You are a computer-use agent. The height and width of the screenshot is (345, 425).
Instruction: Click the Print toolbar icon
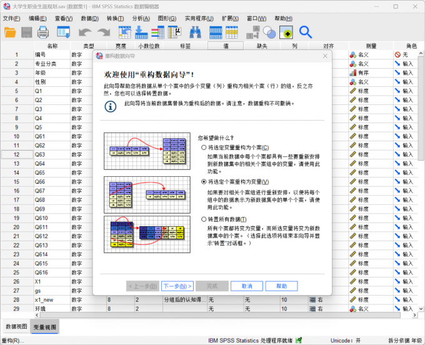pyautogui.click(x=43, y=32)
